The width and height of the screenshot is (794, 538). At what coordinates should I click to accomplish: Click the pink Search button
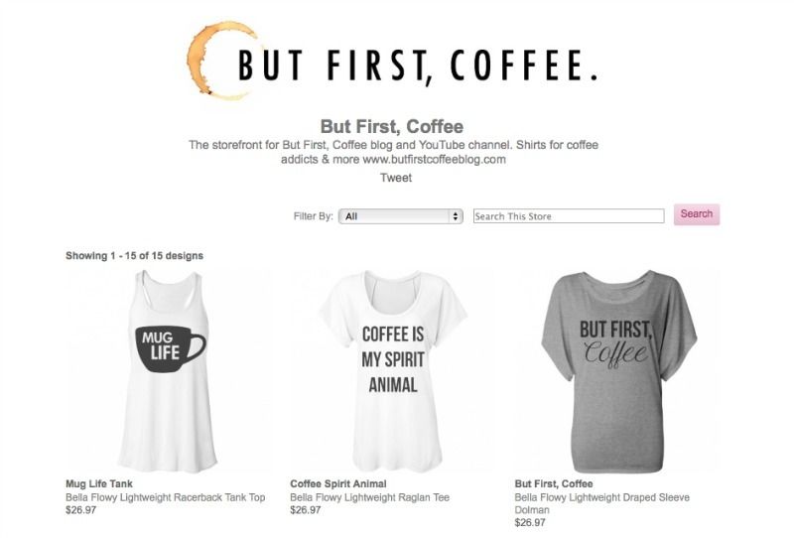697,214
